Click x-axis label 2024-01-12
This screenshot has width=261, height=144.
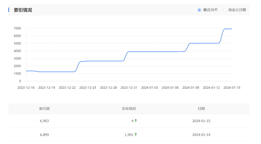(x=211, y=88)
